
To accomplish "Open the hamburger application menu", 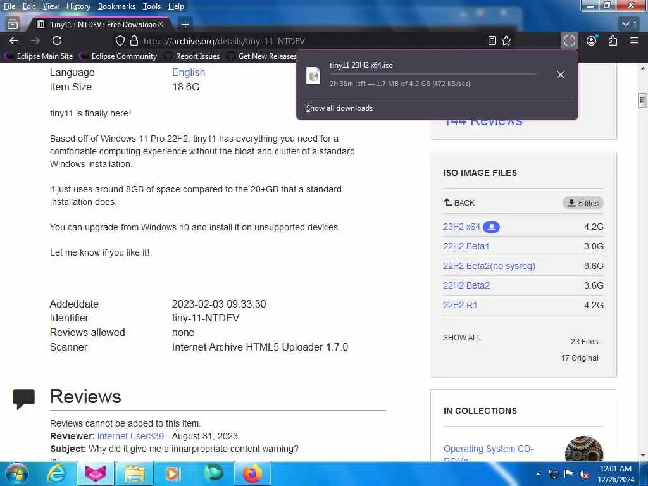I will tap(634, 40).
